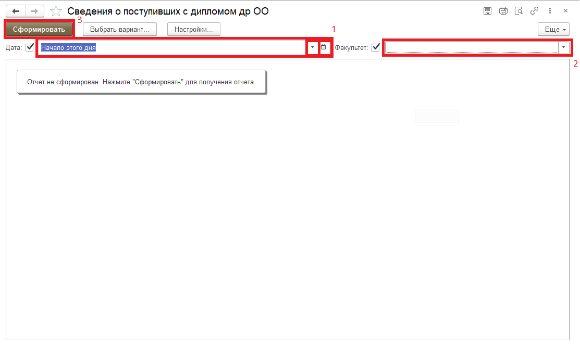Click the Начало этого дня date field
The width and height of the screenshot is (580, 347).
point(172,47)
